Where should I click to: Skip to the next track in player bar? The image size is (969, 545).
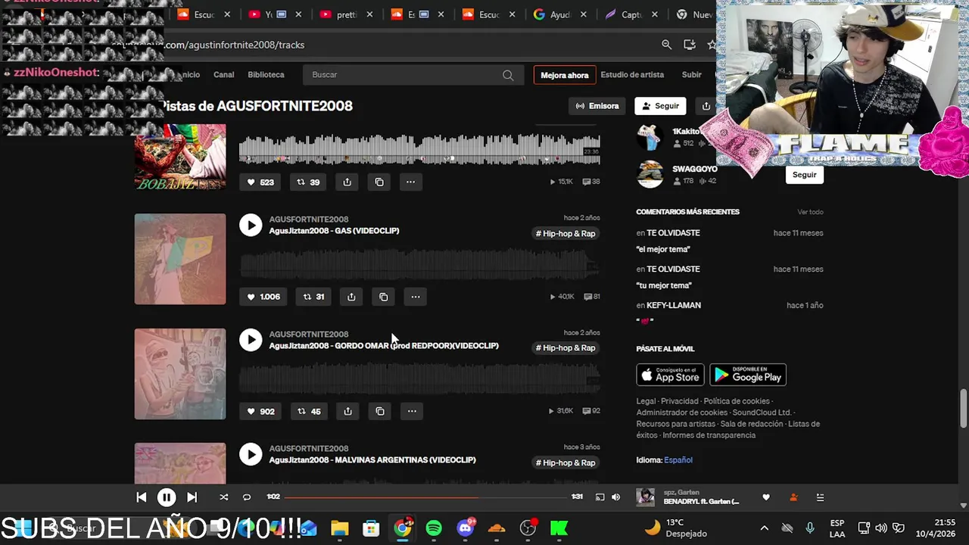pyautogui.click(x=192, y=497)
